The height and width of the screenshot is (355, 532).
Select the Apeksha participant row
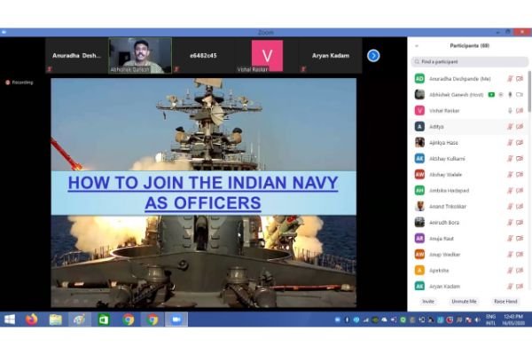click(x=468, y=271)
